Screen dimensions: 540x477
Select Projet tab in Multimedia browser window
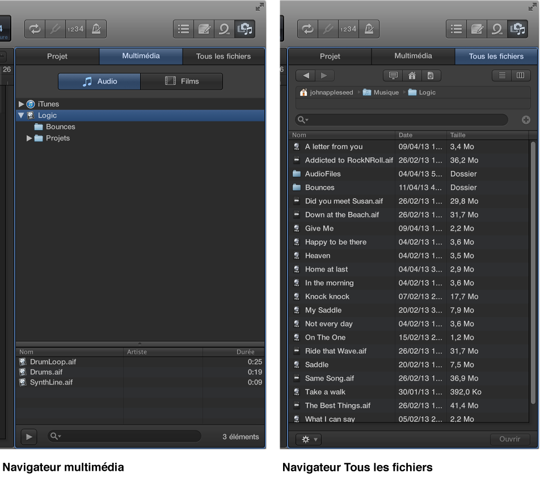click(x=57, y=56)
